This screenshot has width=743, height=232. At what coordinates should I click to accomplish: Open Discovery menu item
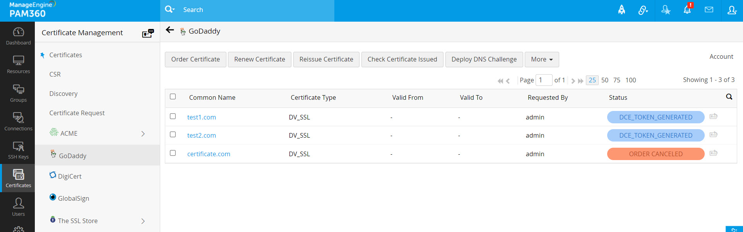63,94
